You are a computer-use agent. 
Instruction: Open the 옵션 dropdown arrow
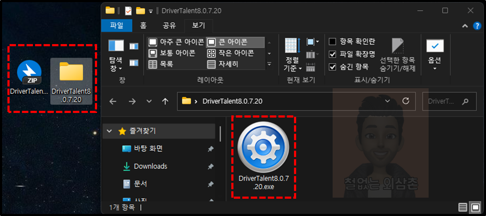pyautogui.click(x=435, y=68)
